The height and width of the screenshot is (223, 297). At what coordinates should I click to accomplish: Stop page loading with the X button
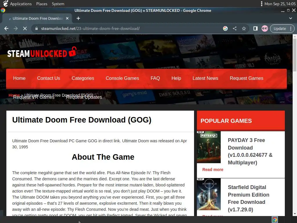[x=25, y=28]
